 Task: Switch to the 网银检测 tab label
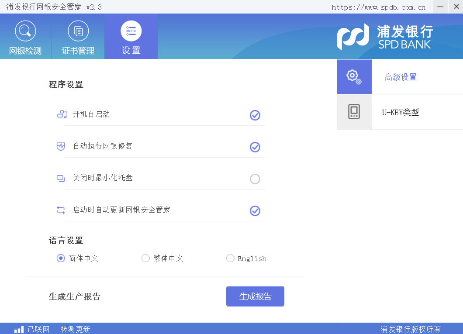[x=25, y=51]
